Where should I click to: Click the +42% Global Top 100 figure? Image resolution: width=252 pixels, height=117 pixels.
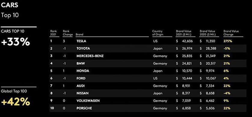[15, 101]
